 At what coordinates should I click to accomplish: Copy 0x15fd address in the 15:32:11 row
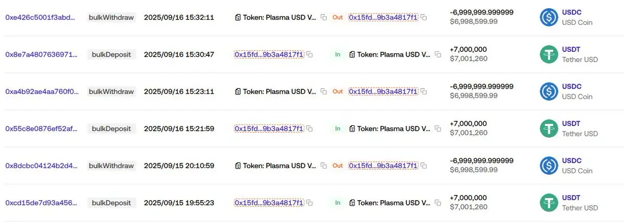tap(424, 18)
